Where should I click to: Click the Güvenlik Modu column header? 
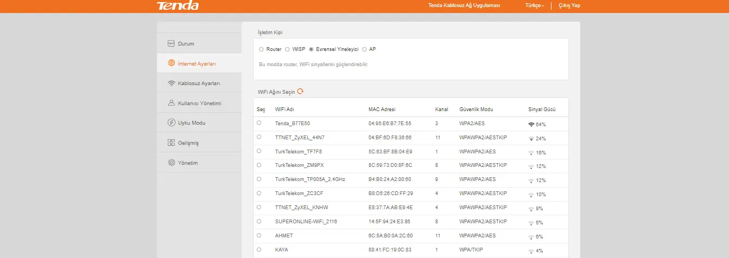[476, 109]
